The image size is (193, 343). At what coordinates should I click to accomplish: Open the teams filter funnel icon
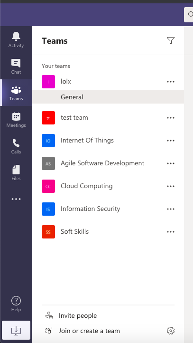(171, 40)
